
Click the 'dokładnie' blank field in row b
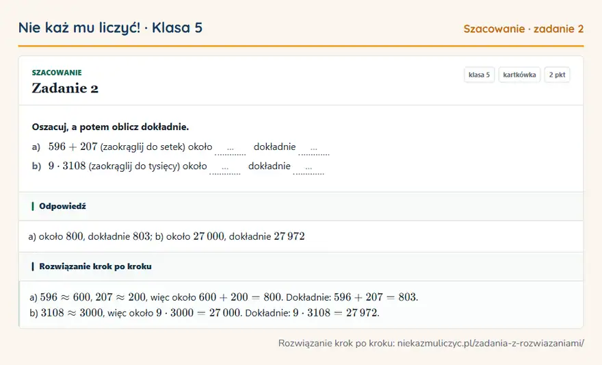[309, 168]
